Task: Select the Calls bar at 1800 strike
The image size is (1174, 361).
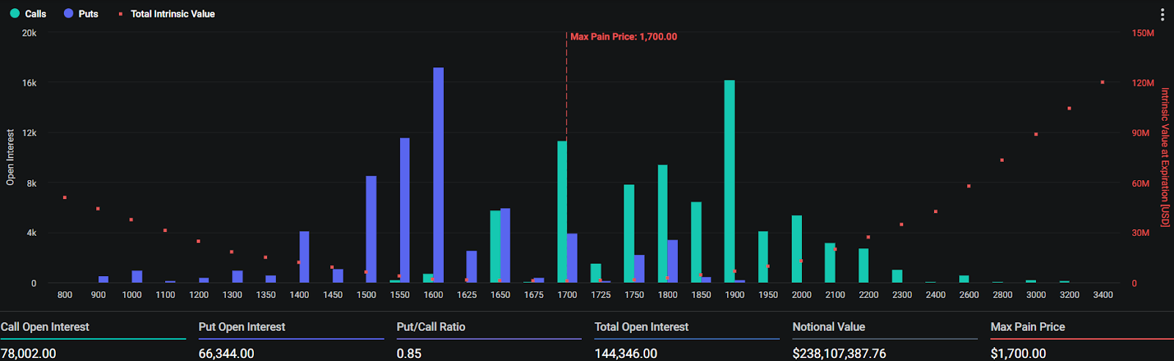Action: [663, 224]
